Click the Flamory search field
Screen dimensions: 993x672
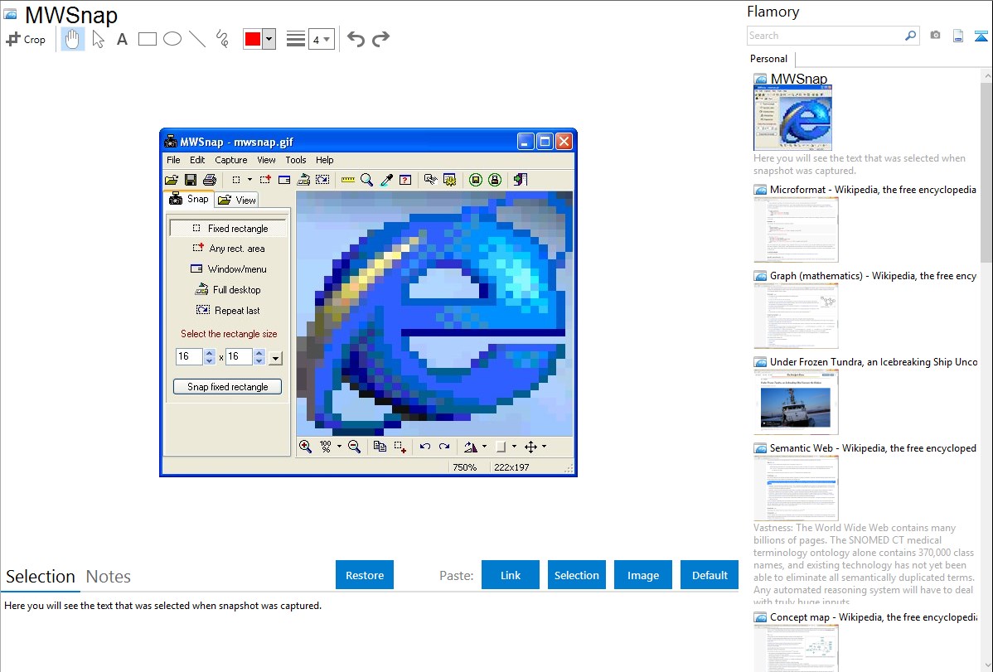825,36
